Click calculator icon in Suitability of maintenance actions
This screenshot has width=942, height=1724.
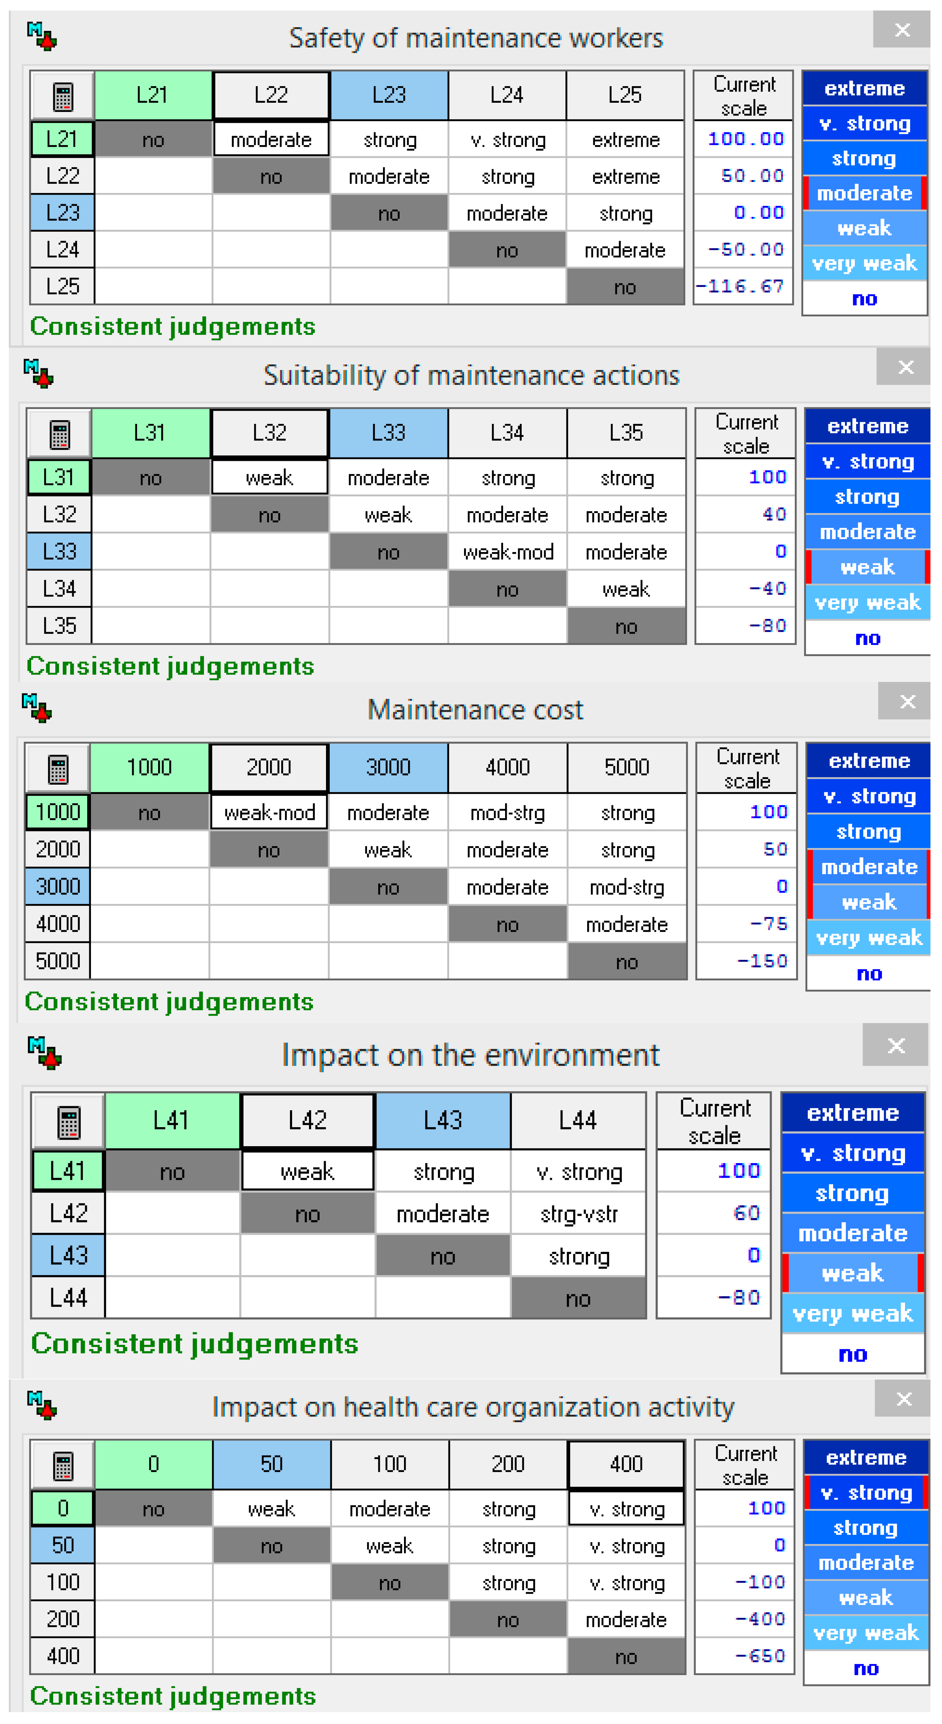tap(60, 434)
